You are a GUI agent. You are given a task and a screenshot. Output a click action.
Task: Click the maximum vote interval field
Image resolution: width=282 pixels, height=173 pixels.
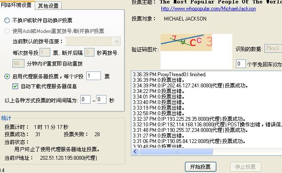(101, 99)
